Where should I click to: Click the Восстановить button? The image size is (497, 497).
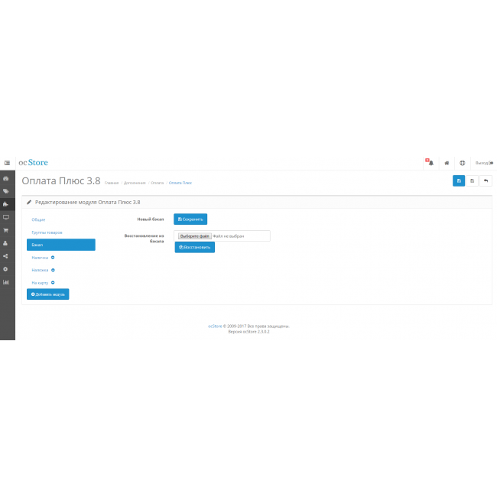194,248
